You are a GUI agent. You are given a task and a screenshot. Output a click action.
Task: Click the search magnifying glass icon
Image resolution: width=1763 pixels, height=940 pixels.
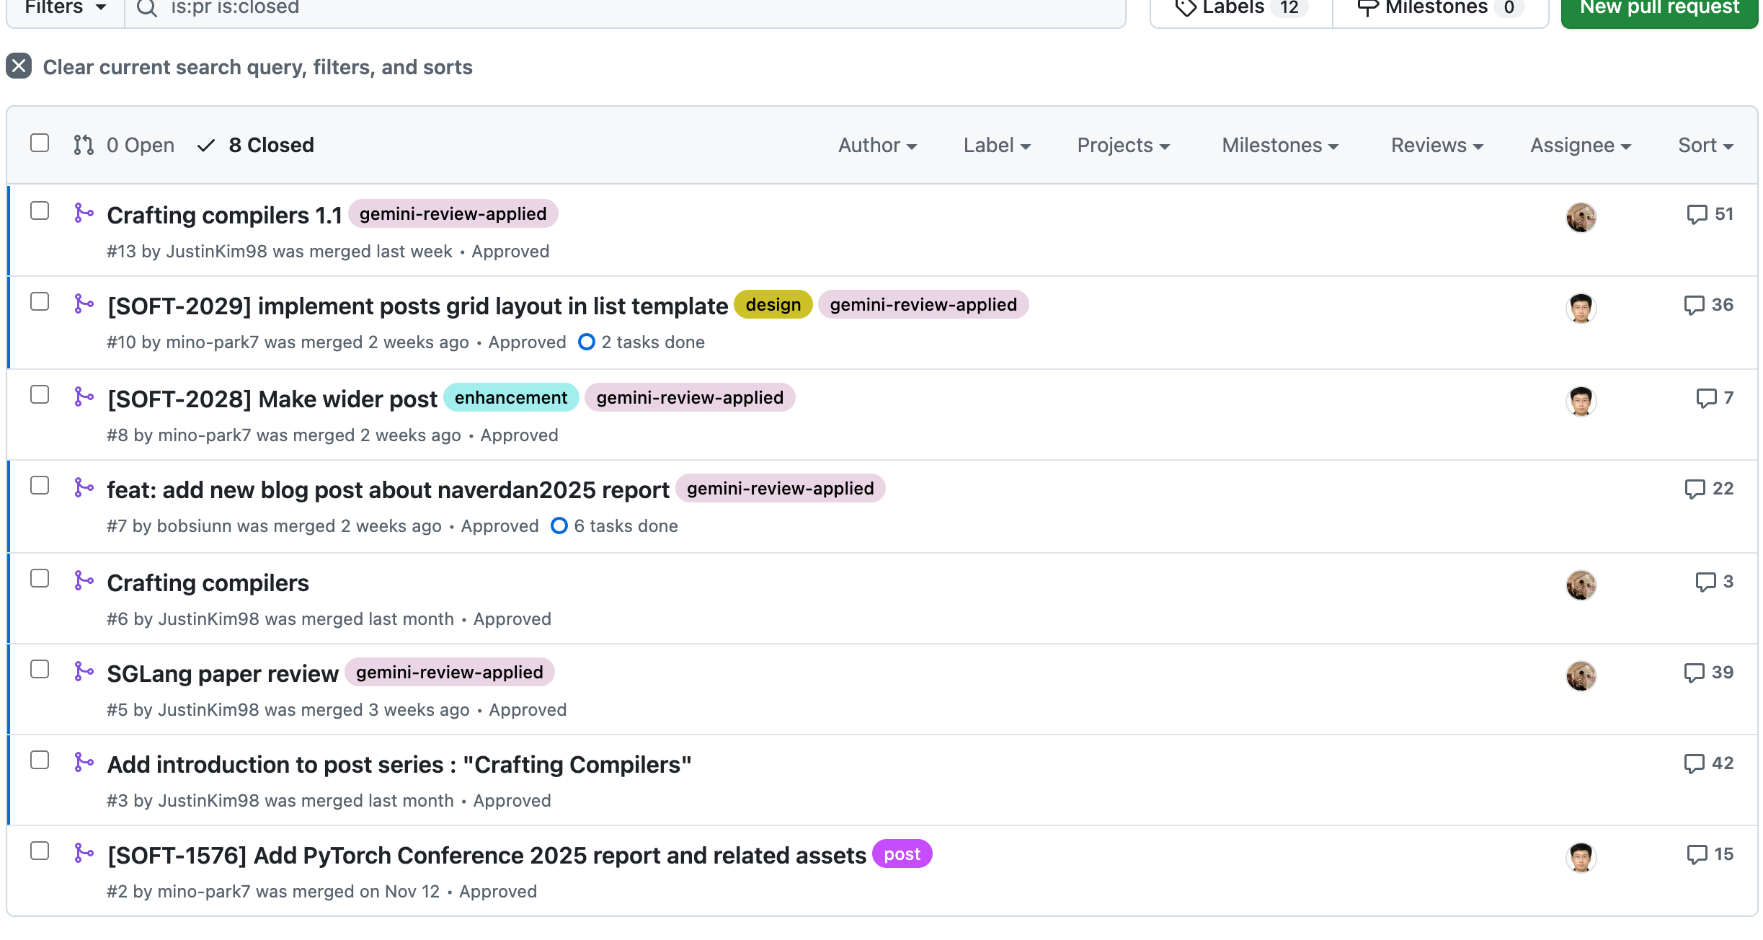(148, 9)
